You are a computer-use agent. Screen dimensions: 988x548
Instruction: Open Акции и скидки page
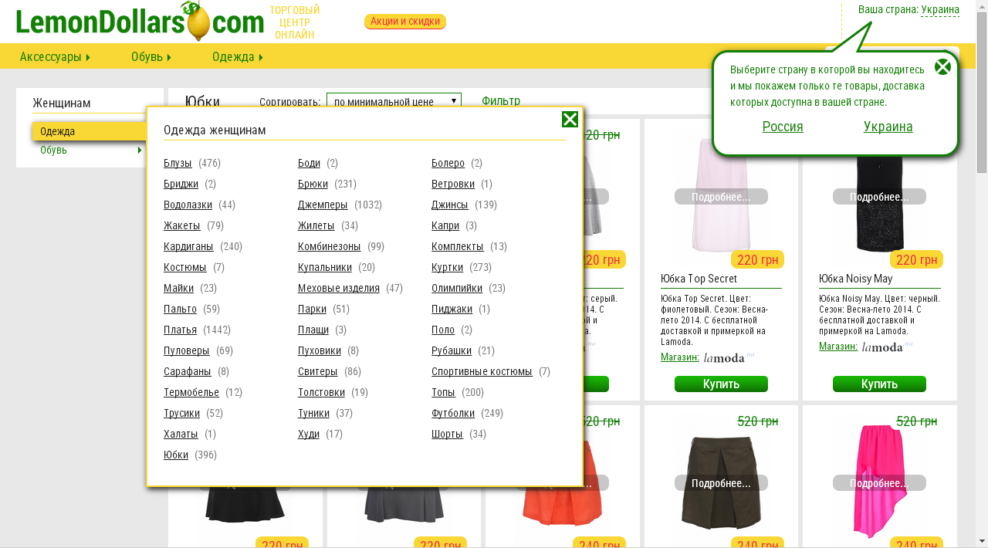pyautogui.click(x=405, y=21)
